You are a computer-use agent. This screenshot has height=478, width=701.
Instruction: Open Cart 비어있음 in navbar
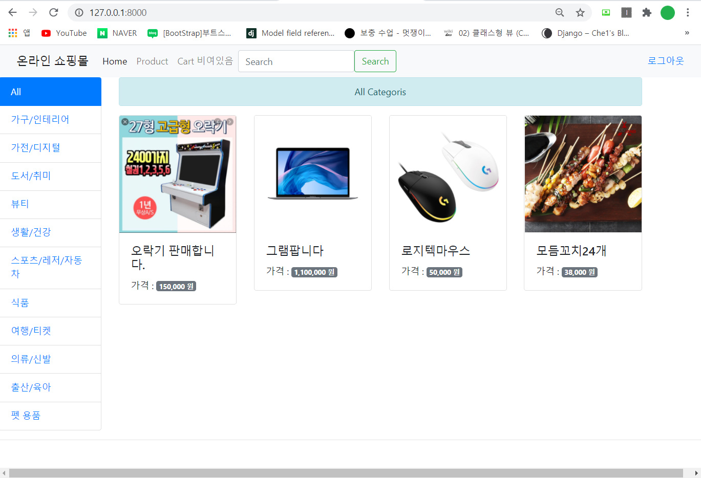[205, 61]
